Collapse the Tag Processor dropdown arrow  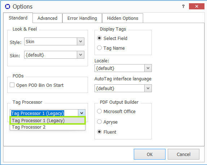[x=82, y=113]
